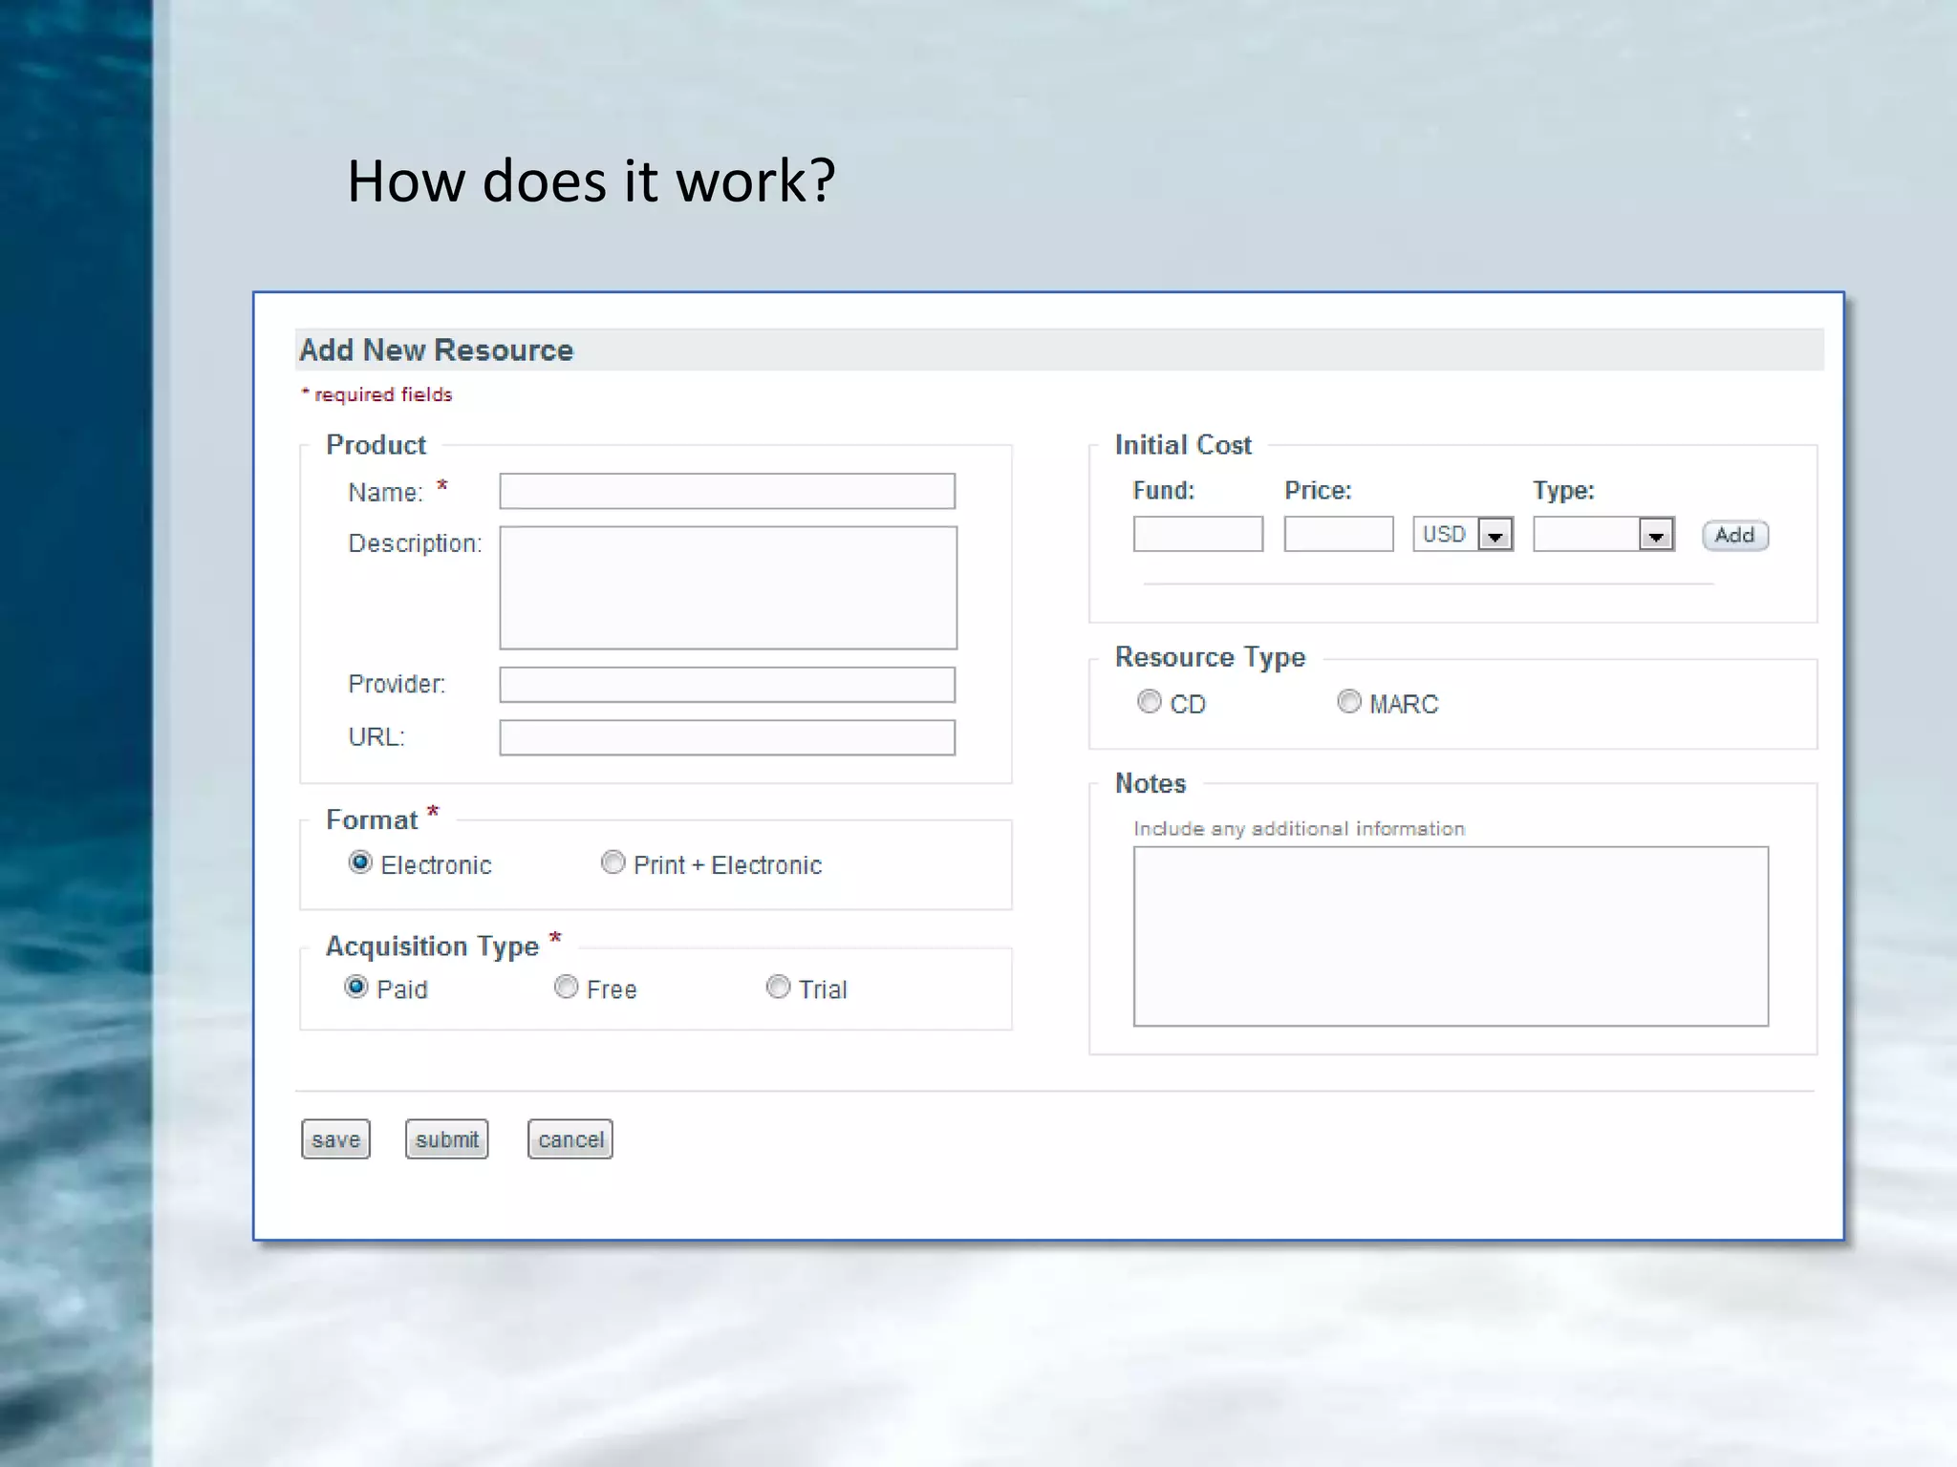Image resolution: width=1957 pixels, height=1467 pixels.
Task: Click the cancel button
Action: (570, 1139)
